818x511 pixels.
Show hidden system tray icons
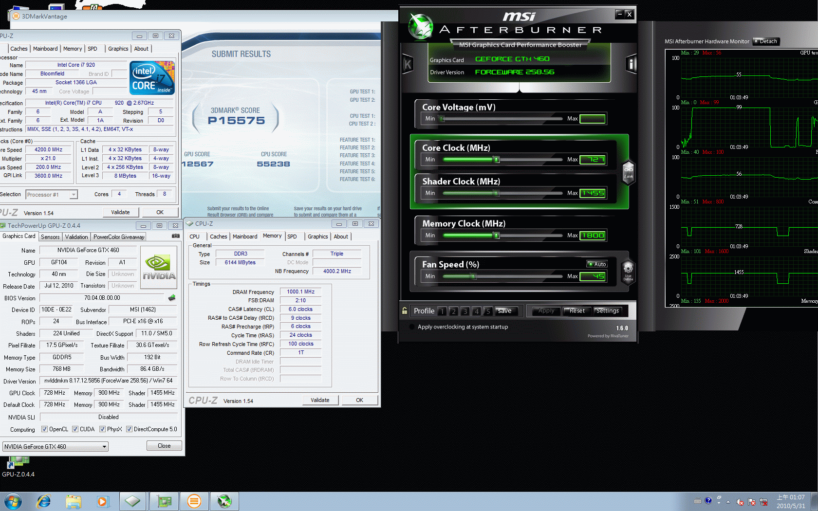(x=728, y=502)
